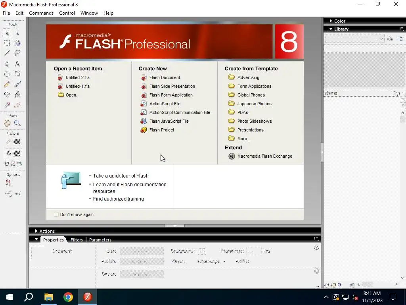Toggle the Snap to Objects magnet

tap(8, 183)
